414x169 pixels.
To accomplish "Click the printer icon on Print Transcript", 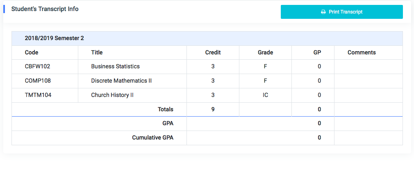I will 323,12.
